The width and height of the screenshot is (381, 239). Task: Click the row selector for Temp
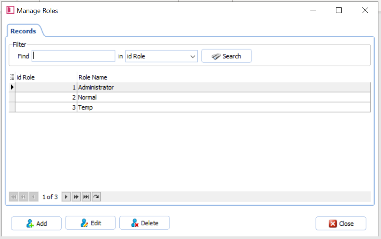point(12,107)
